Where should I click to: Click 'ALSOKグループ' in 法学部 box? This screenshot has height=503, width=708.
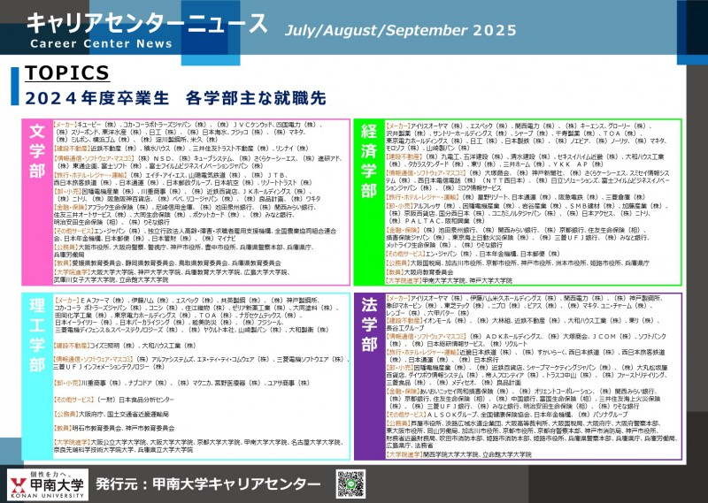pos(452,414)
